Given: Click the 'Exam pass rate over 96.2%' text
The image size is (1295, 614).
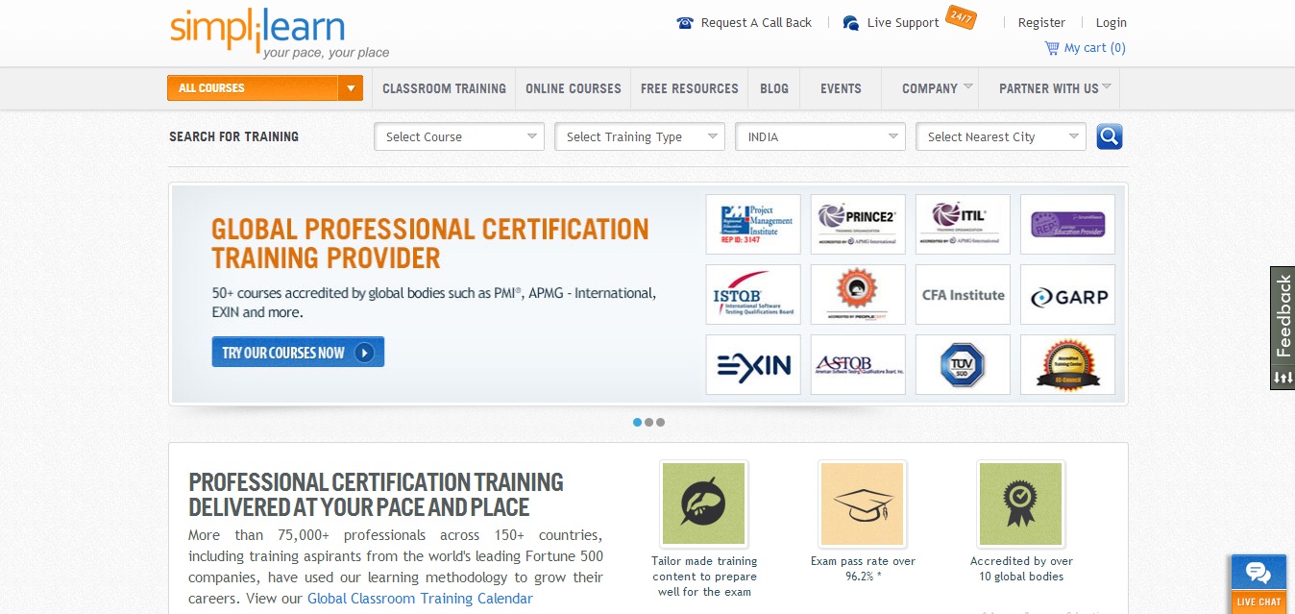Looking at the screenshot, I should tap(863, 569).
